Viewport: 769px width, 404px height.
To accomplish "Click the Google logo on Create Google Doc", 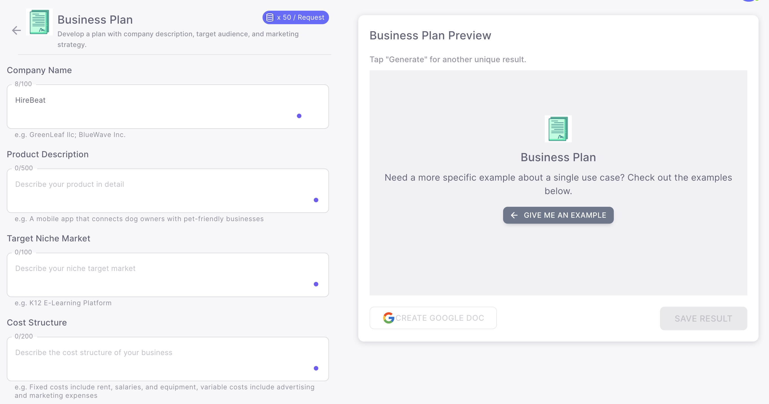I will pyautogui.click(x=388, y=318).
